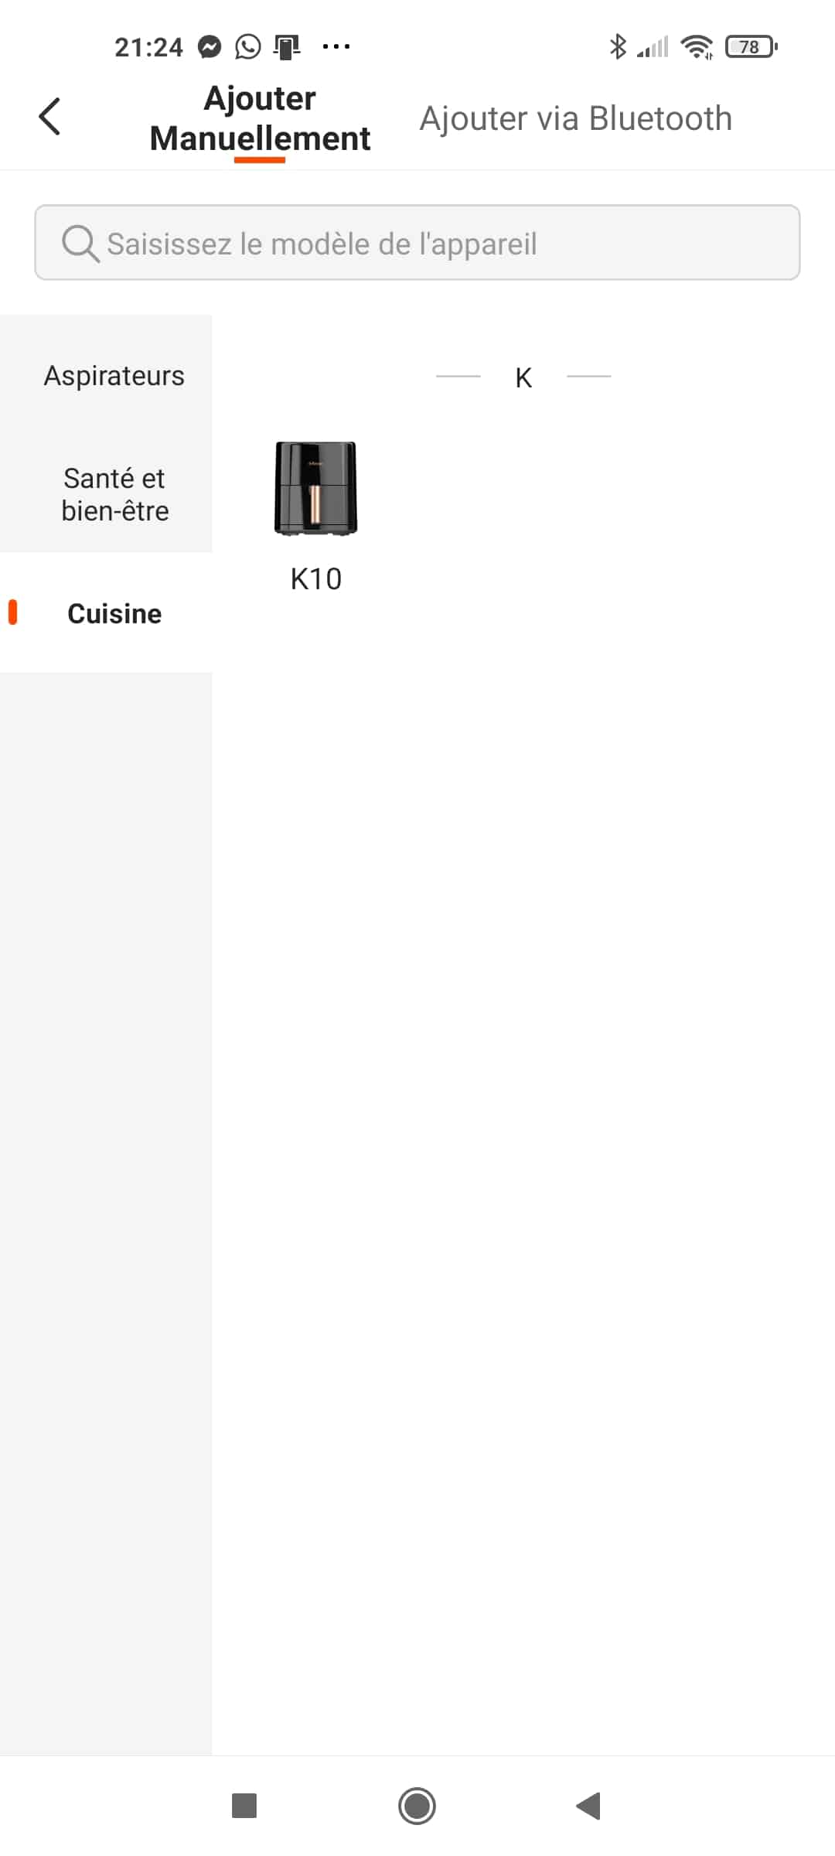The width and height of the screenshot is (835, 1856).
Task: Tap the WhatsApp notification icon
Action: click(248, 47)
